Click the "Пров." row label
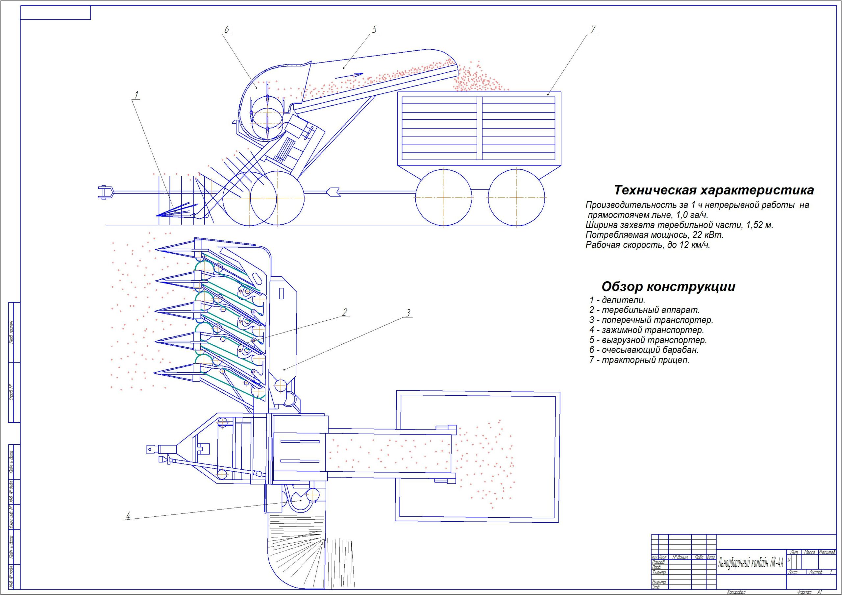 tap(657, 567)
